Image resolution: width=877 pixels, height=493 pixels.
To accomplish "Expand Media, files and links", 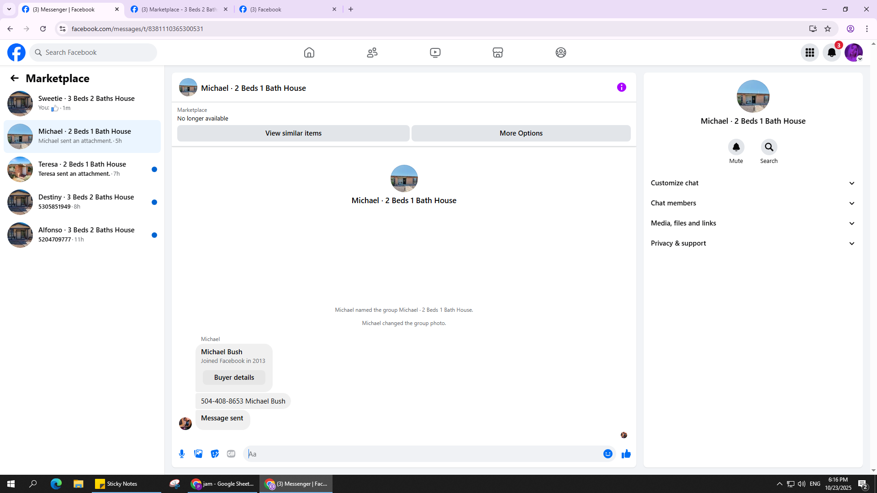I will [x=753, y=223].
